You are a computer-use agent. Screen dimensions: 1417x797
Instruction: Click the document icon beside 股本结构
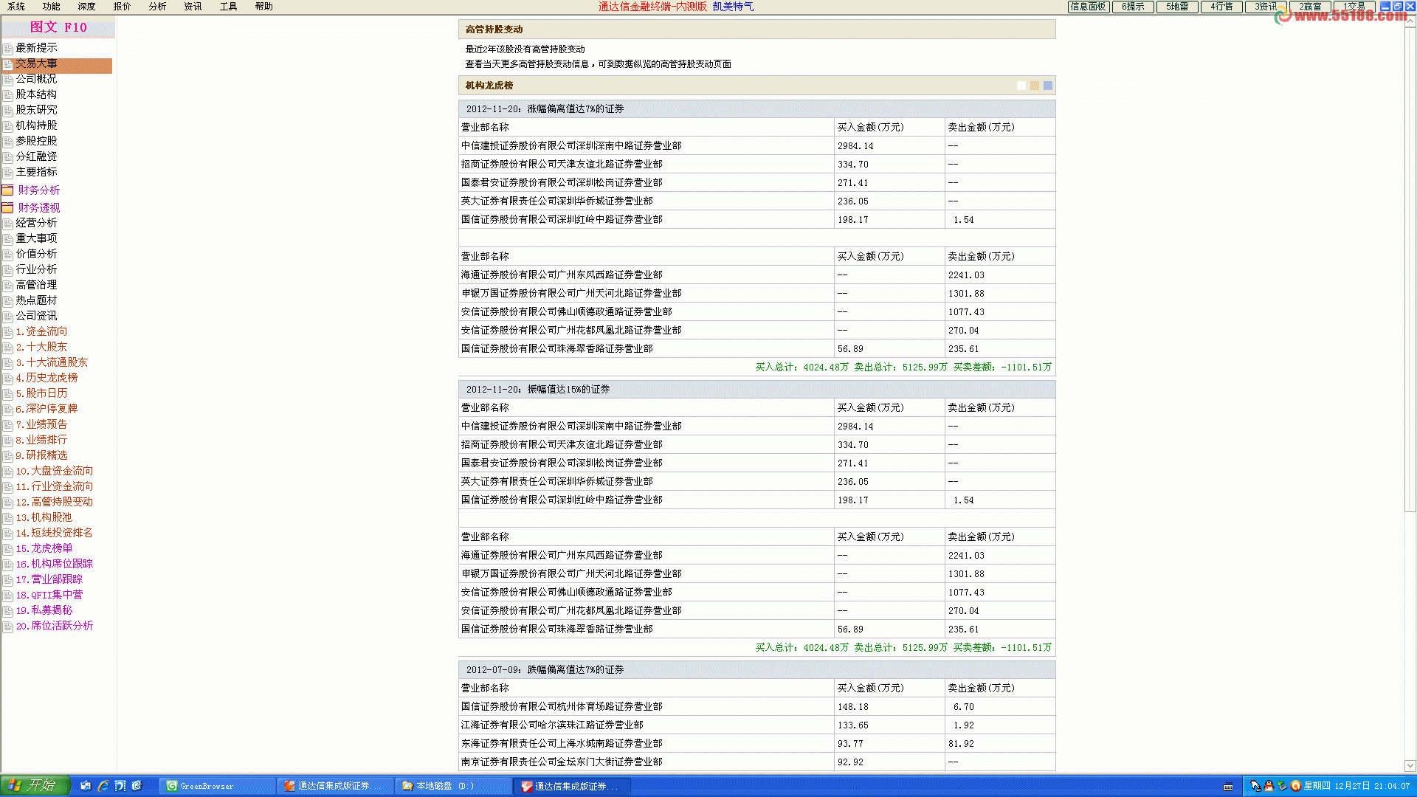(8, 95)
